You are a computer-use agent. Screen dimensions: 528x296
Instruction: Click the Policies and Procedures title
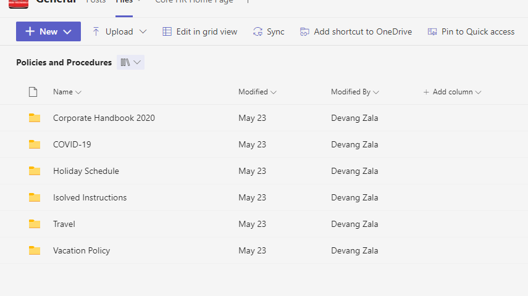(x=64, y=62)
